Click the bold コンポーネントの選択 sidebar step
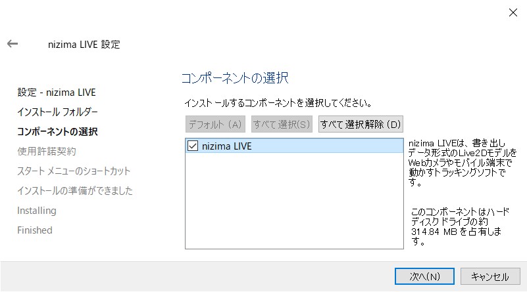 [58, 132]
